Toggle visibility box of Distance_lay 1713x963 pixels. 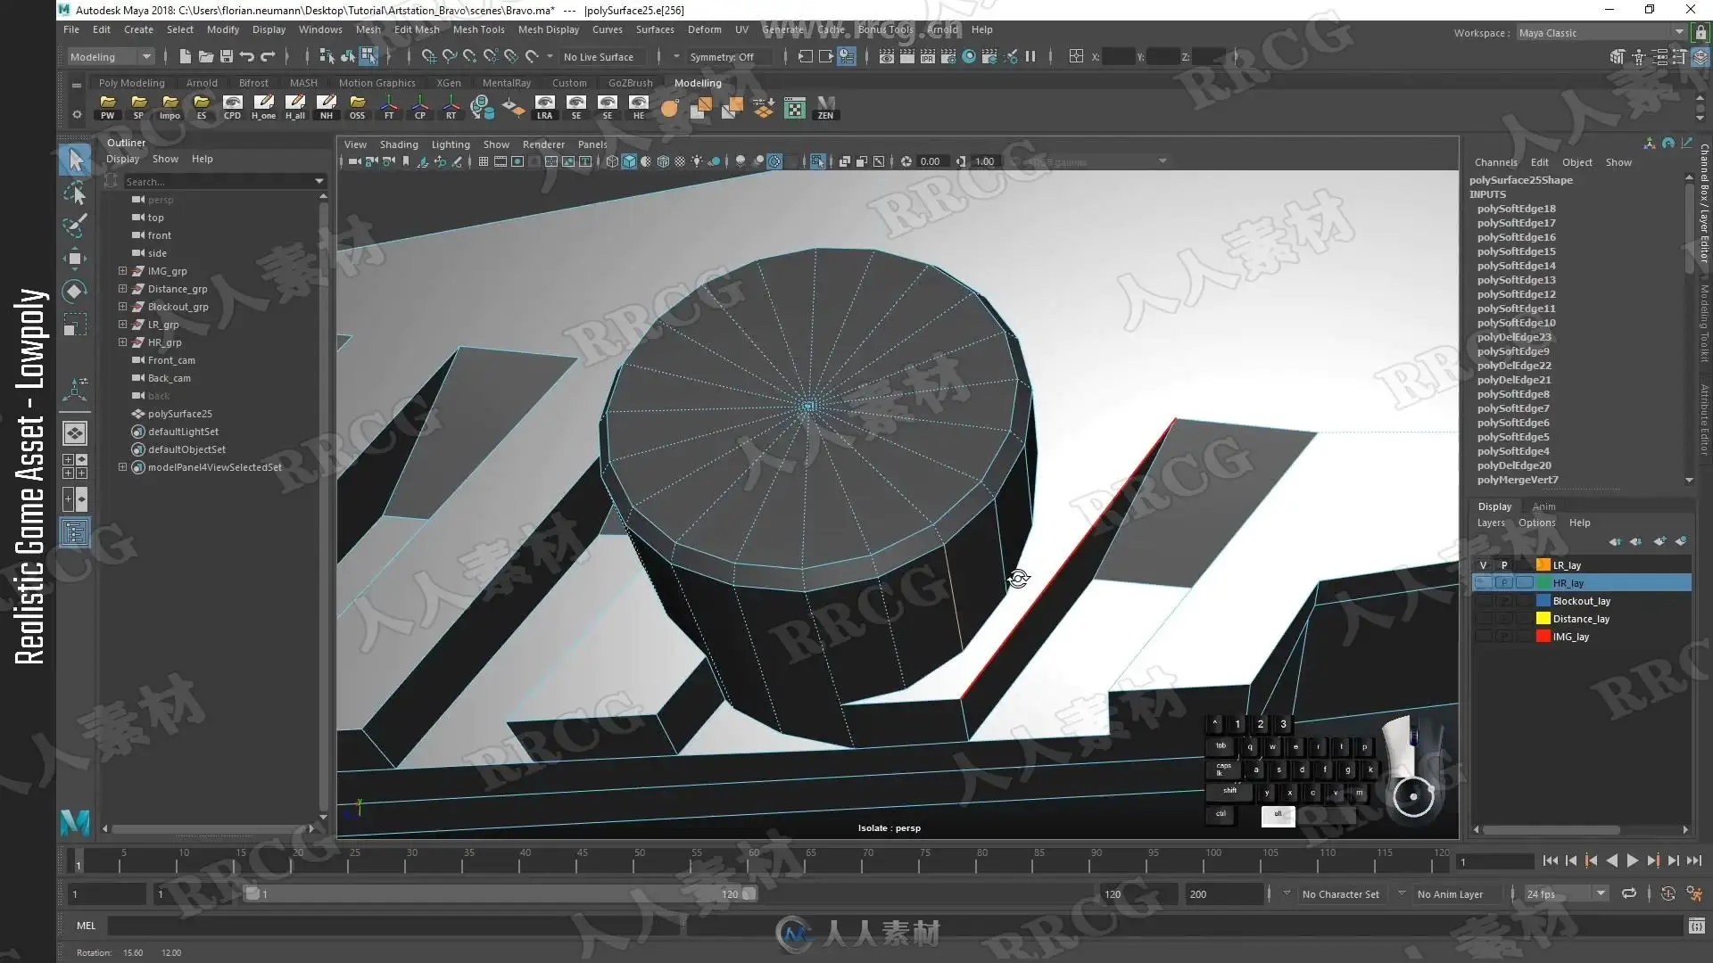1483,619
